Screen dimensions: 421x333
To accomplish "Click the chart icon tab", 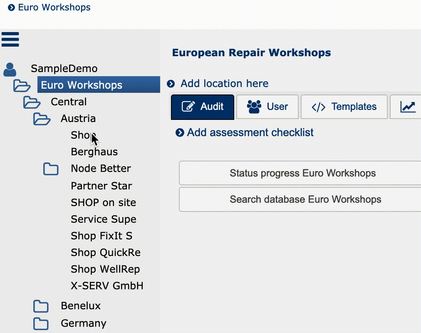I will click(408, 107).
